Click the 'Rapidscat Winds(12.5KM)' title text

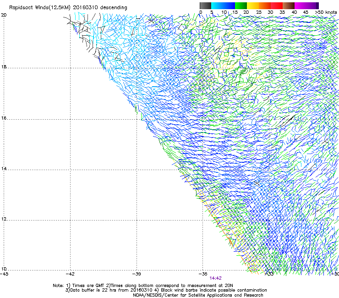coord(40,8)
